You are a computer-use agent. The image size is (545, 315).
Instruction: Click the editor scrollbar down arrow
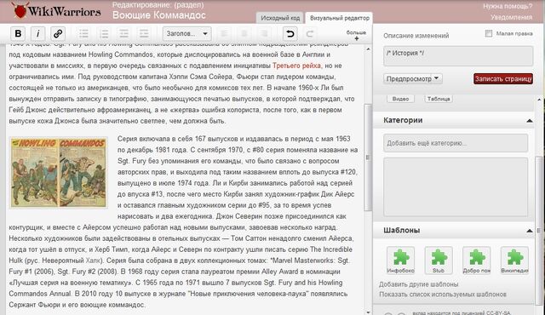click(368, 312)
